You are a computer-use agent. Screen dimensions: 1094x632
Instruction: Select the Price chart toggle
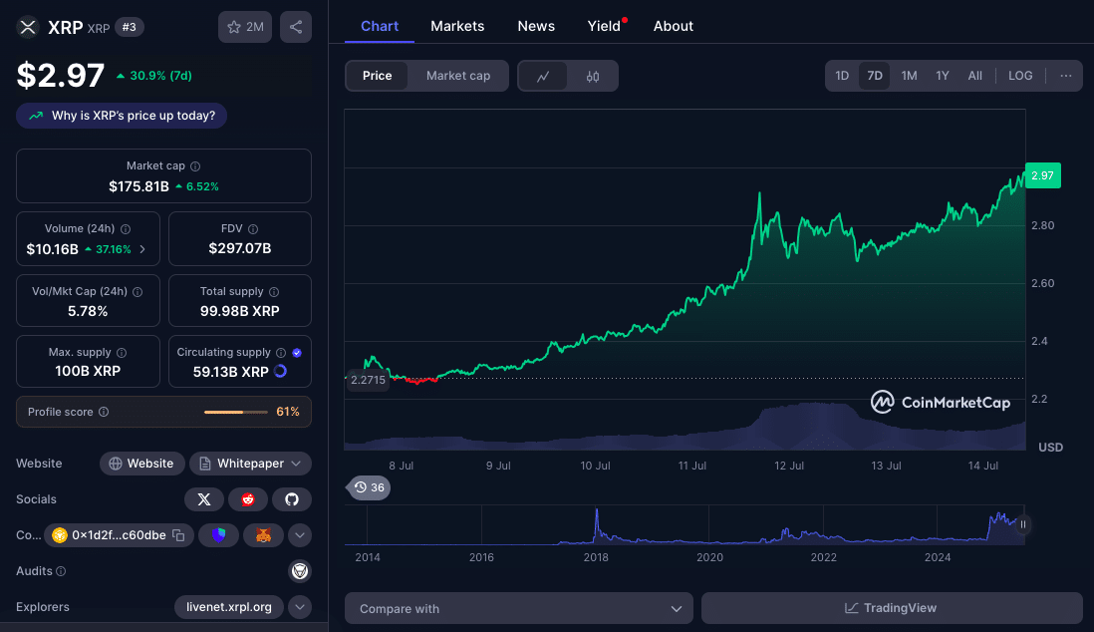[377, 76]
